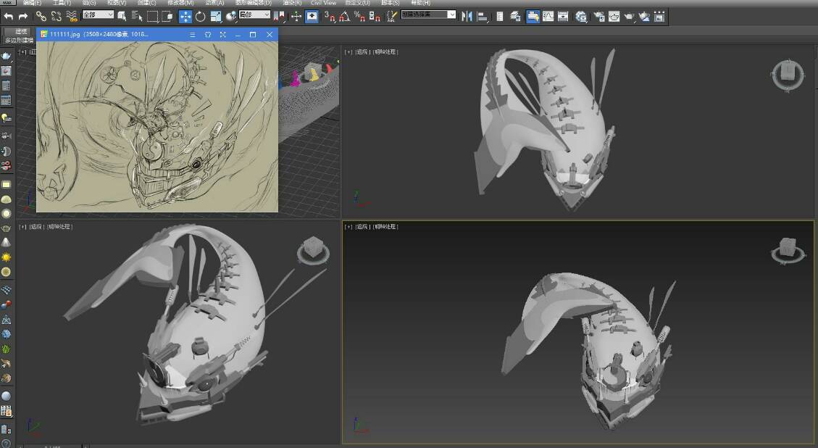Click the Bind to Space Warp icon
This screenshot has width=818, height=448.
(72, 16)
